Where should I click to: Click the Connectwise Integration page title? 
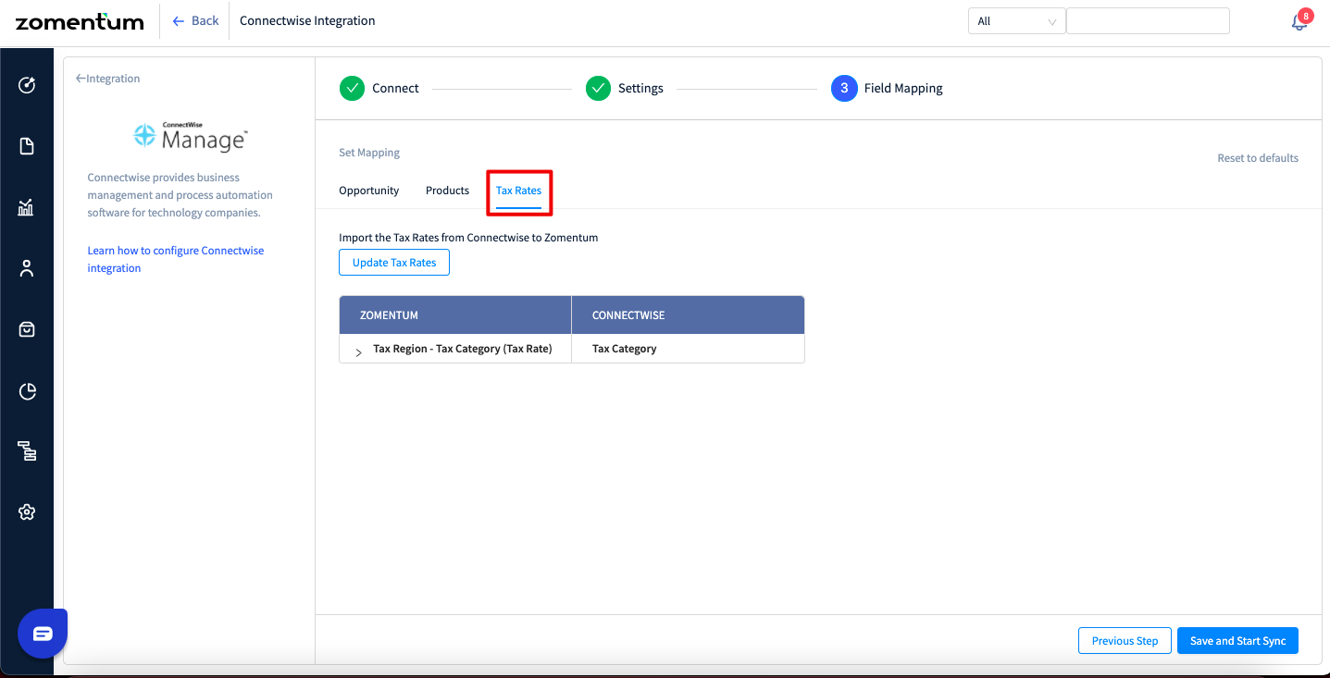[307, 20]
